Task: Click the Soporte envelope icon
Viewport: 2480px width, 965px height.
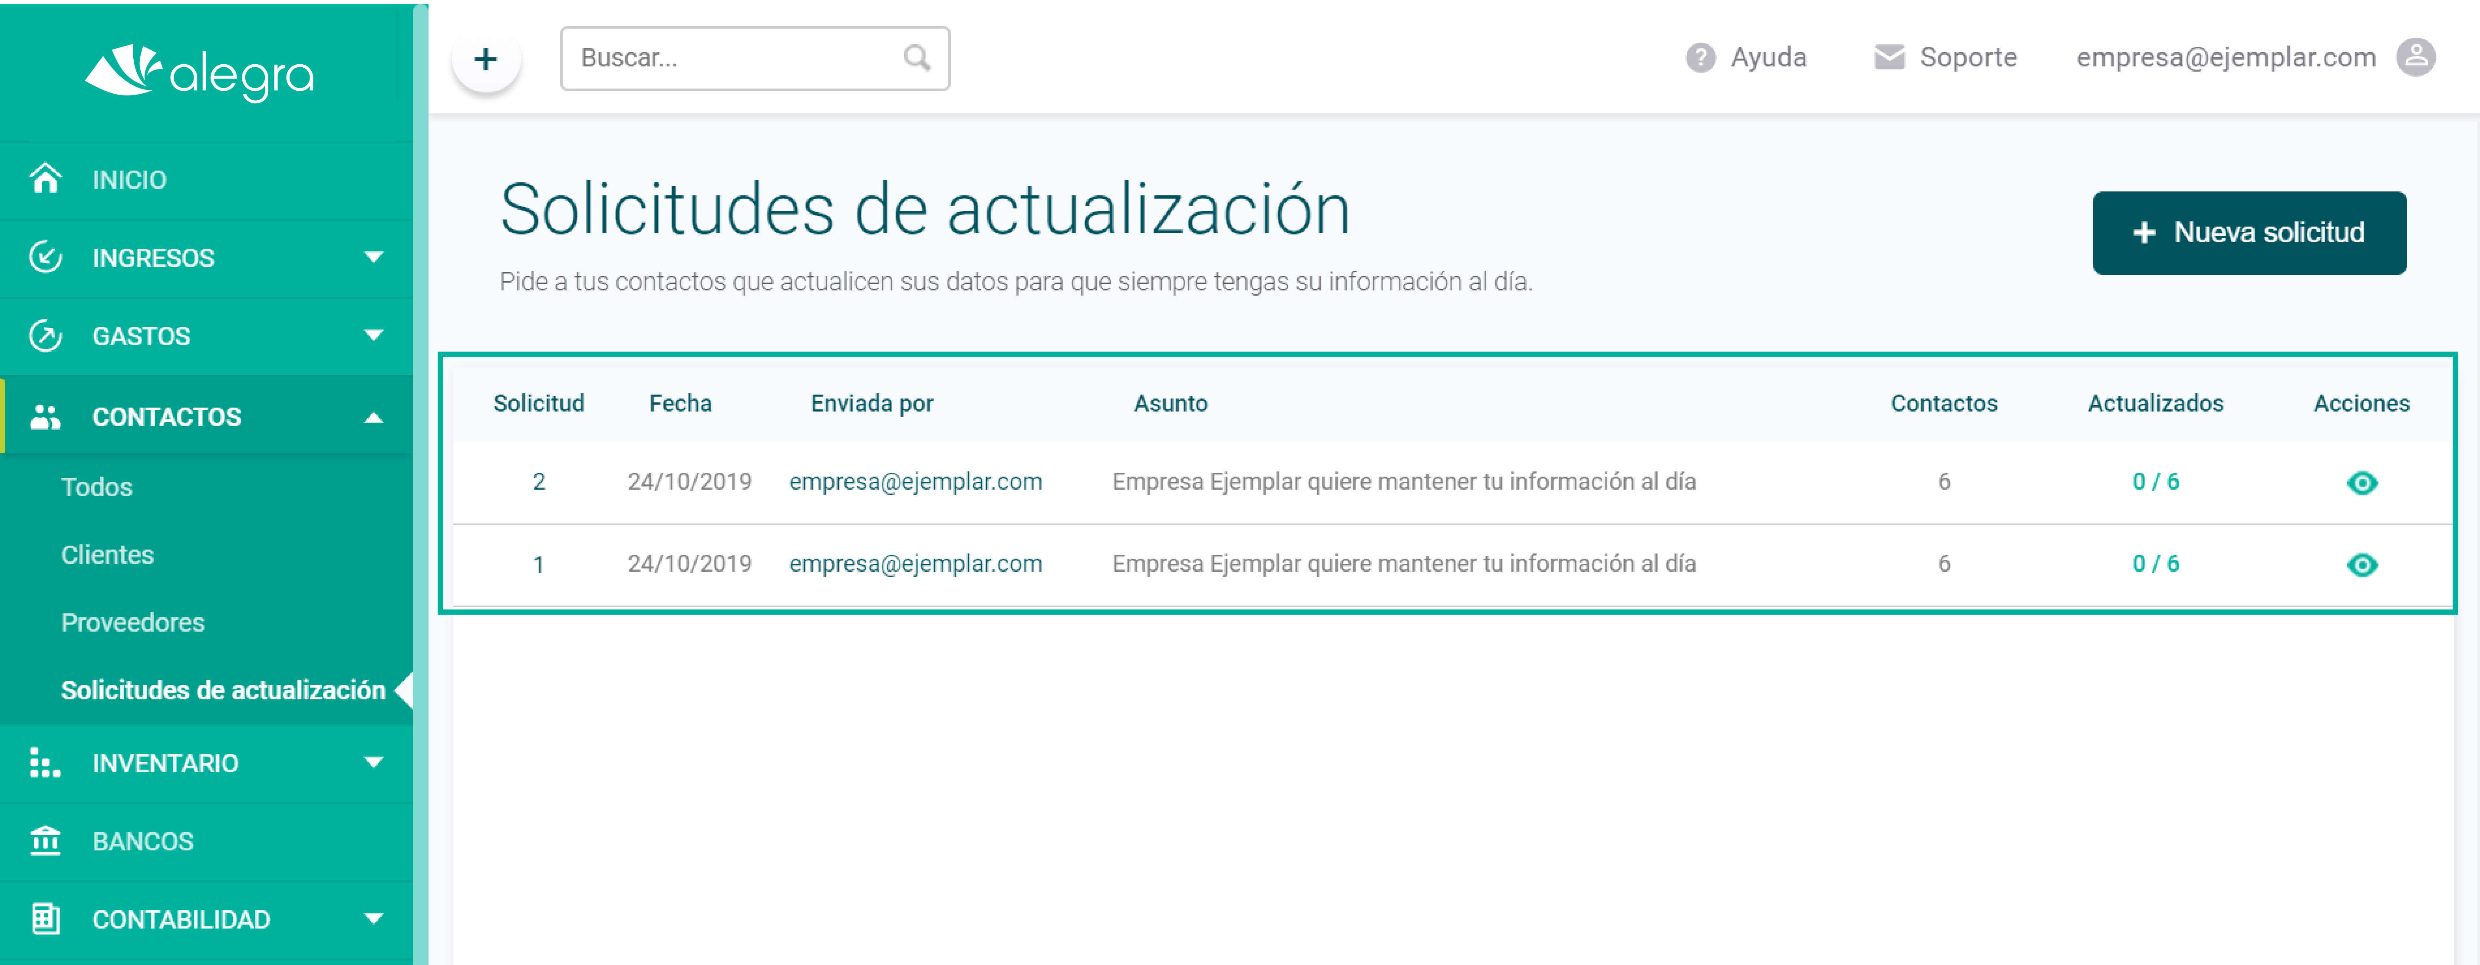Action: point(1889,58)
